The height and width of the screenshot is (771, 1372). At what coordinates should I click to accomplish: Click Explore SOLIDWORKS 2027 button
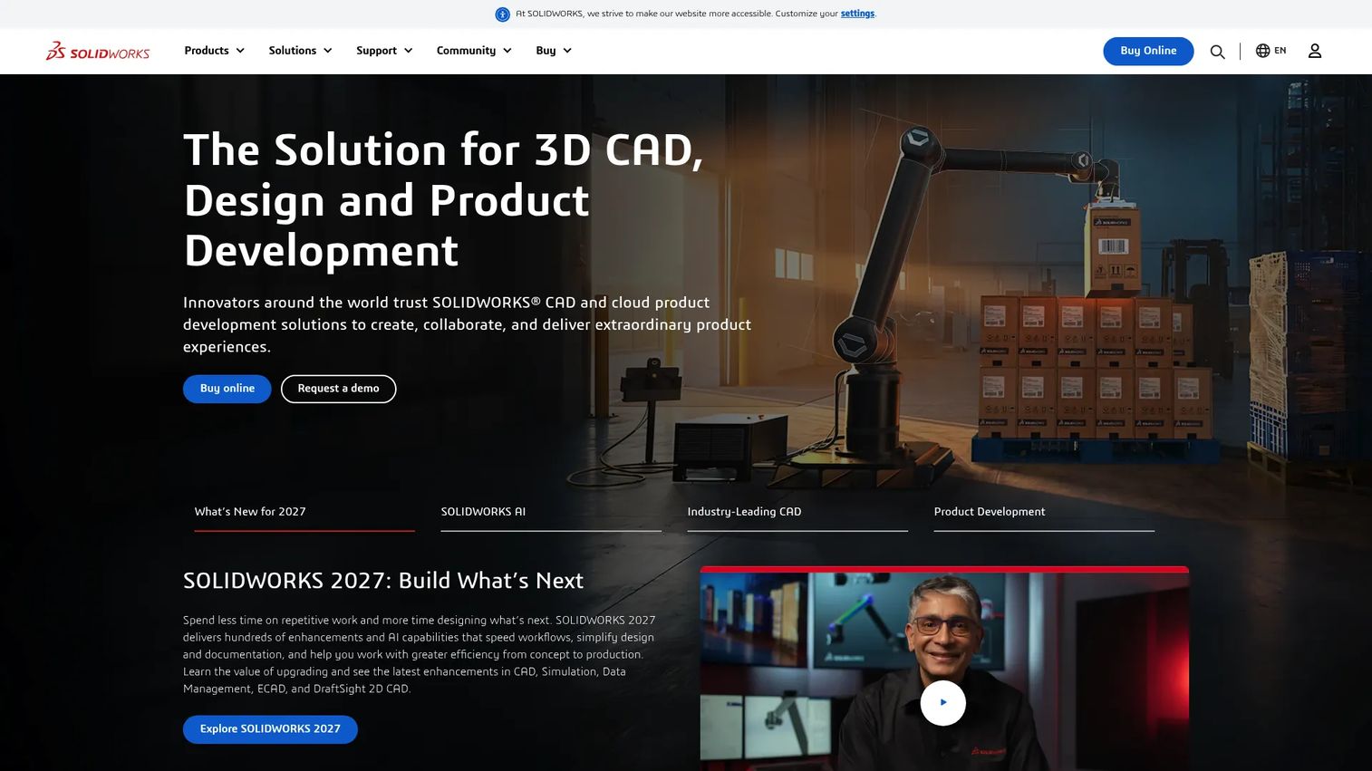tap(270, 729)
